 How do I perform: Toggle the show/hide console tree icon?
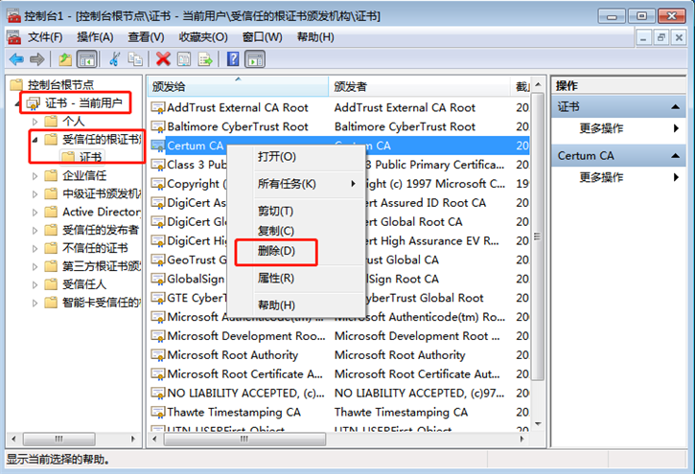[x=86, y=59]
